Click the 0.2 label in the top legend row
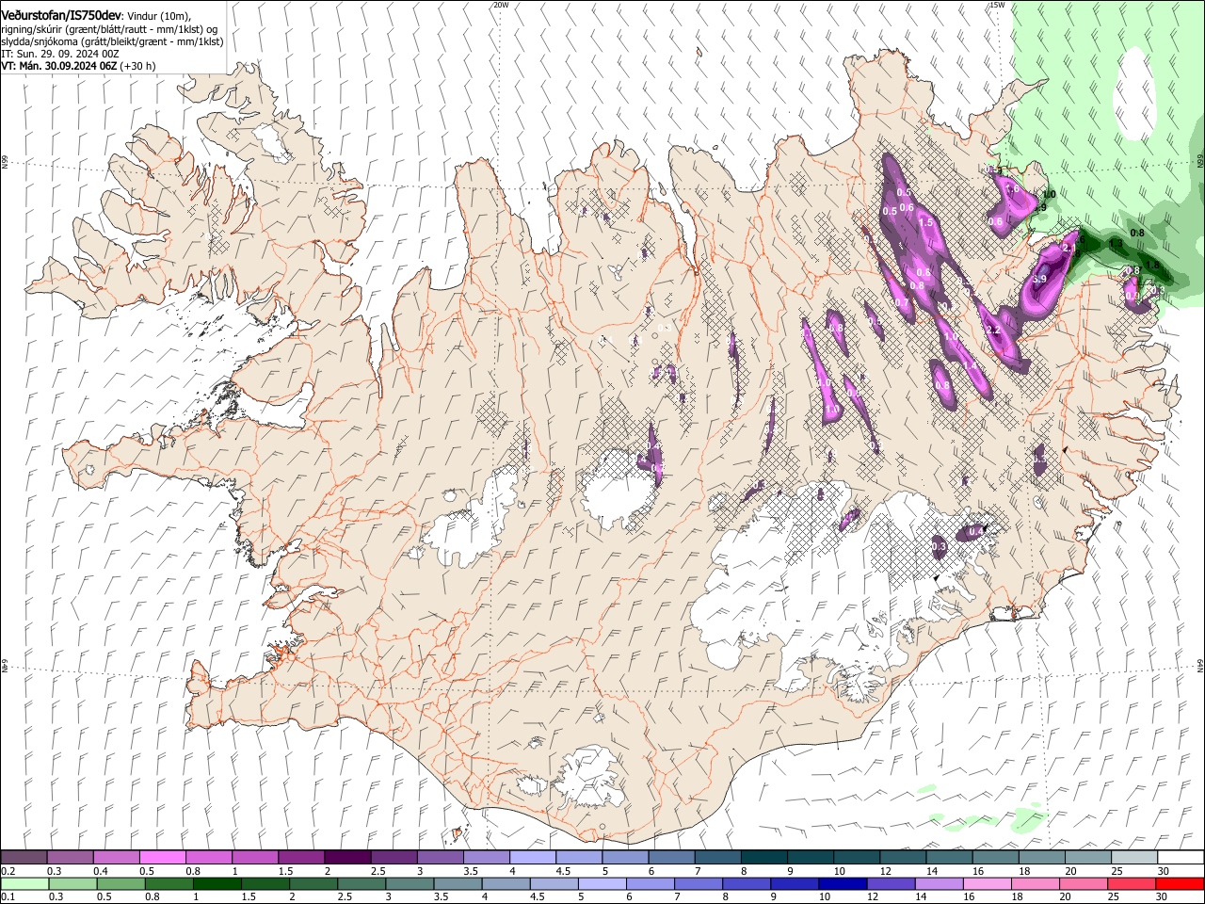Viewport: 1205px width, 904px height. click(8, 871)
